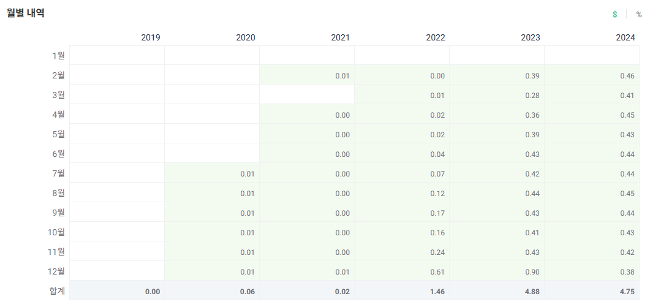Click the 월별 내역 heading
The image size is (650, 307).
point(26,13)
